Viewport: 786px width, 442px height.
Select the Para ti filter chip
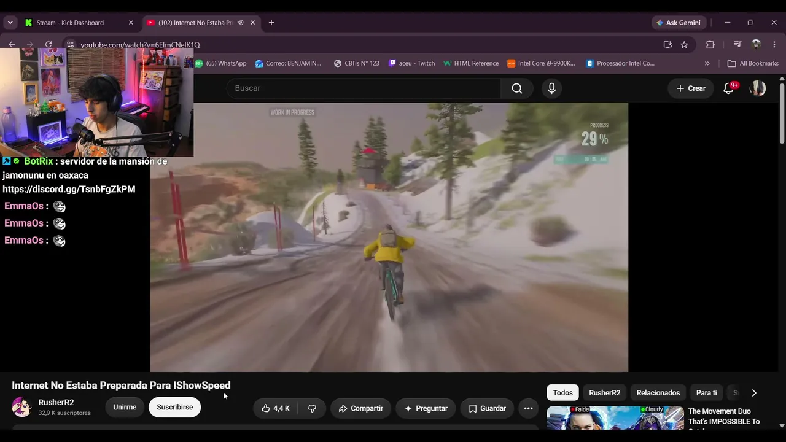tap(706, 393)
